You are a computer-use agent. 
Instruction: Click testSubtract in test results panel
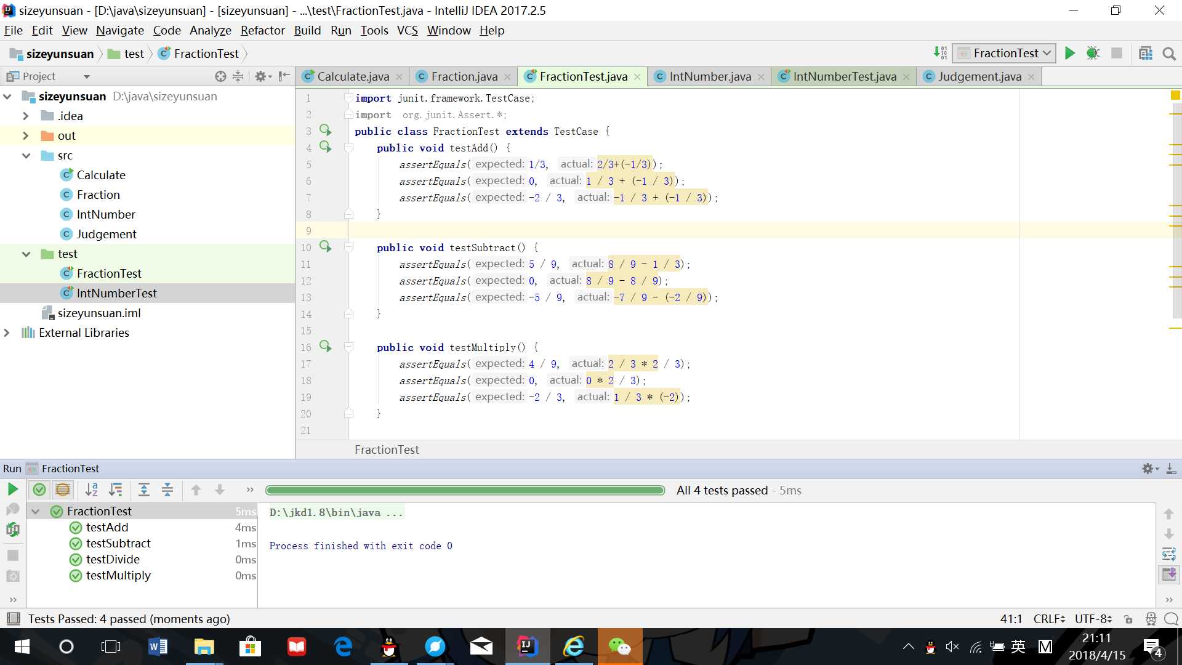coord(120,542)
